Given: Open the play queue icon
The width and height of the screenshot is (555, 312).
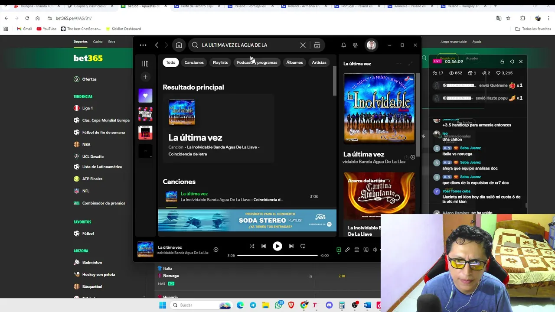Looking at the screenshot, I should click(356, 250).
